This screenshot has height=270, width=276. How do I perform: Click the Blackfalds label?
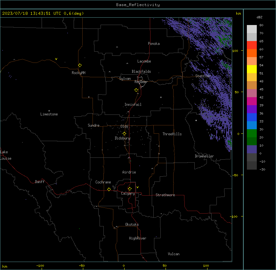141,72
